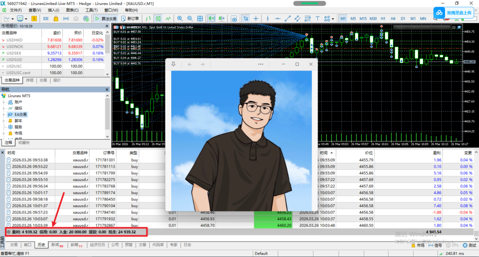Viewport: 479px width, 257px height.
Task: Toggle chart auto-scroll button
Action: click(x=211, y=19)
